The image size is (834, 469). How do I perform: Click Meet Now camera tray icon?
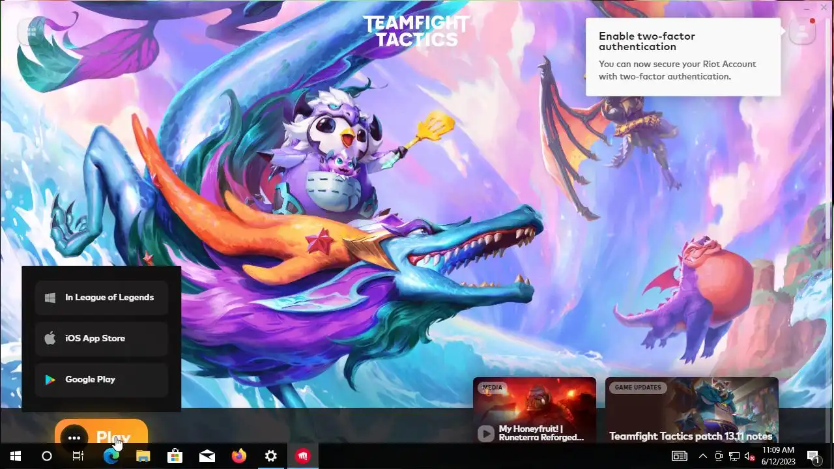point(719,456)
